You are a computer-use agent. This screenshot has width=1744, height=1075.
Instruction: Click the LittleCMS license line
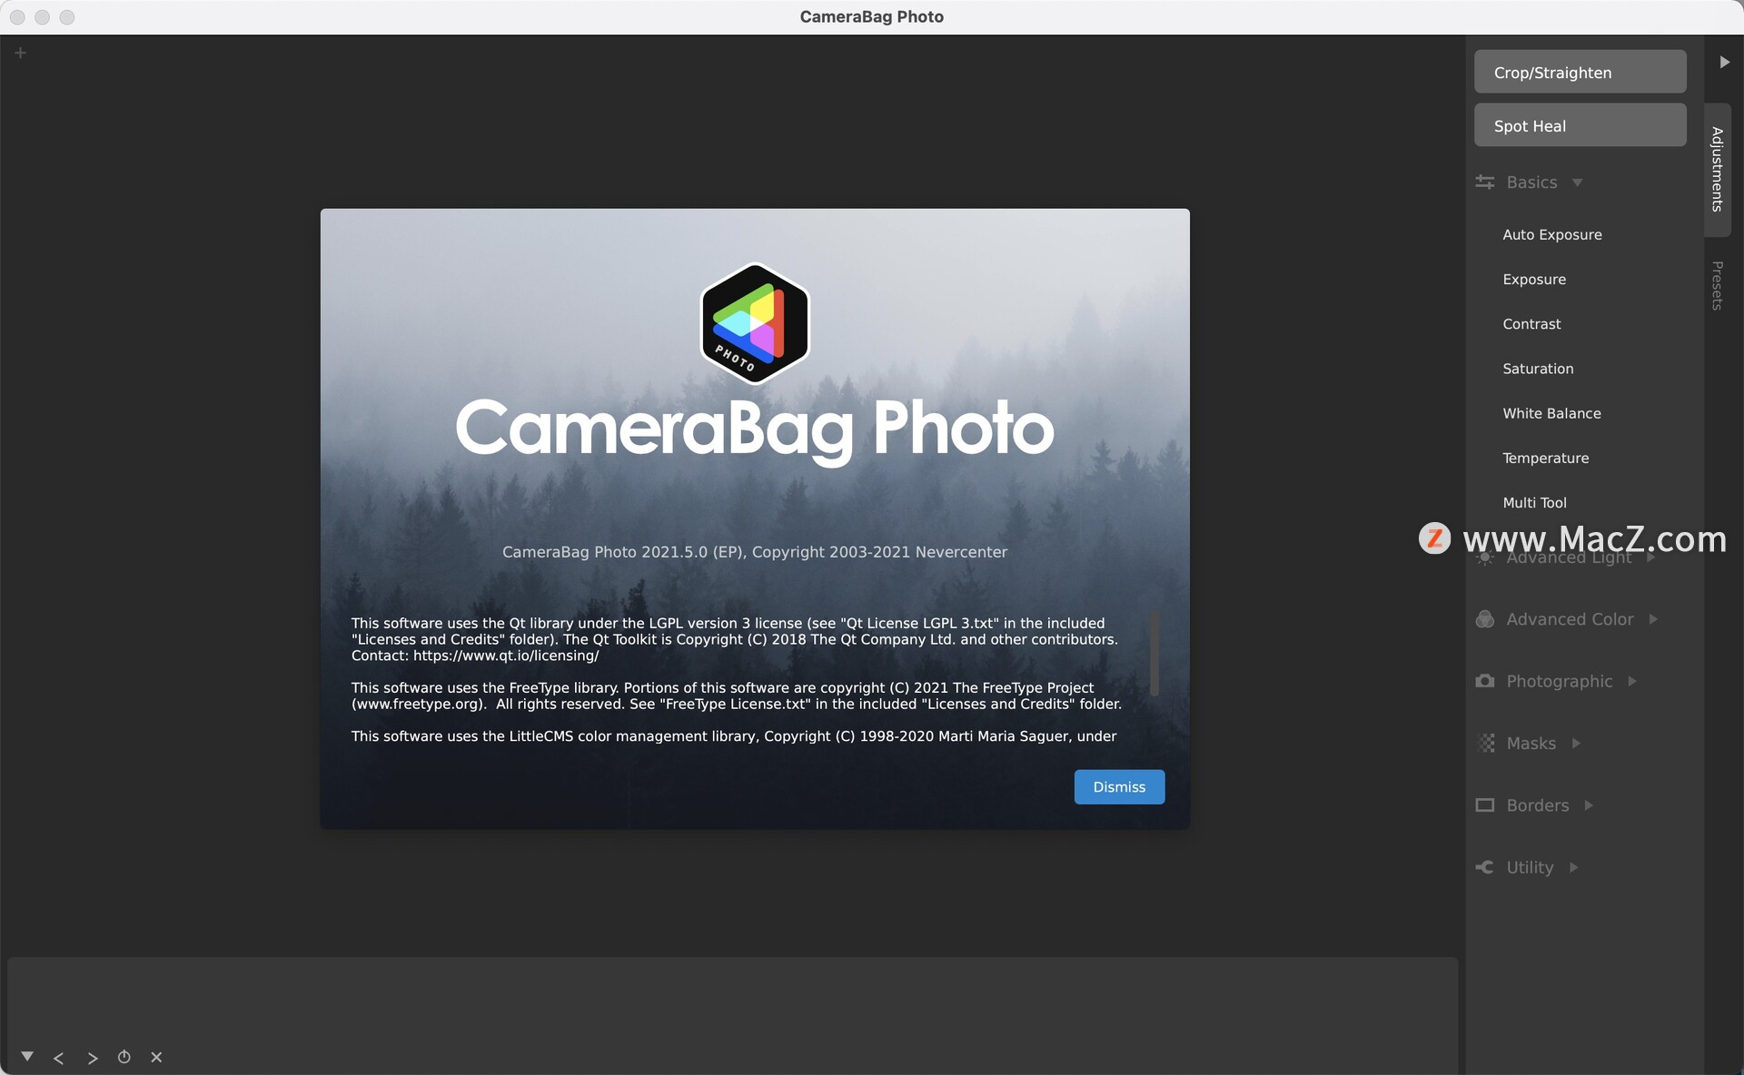tap(734, 736)
